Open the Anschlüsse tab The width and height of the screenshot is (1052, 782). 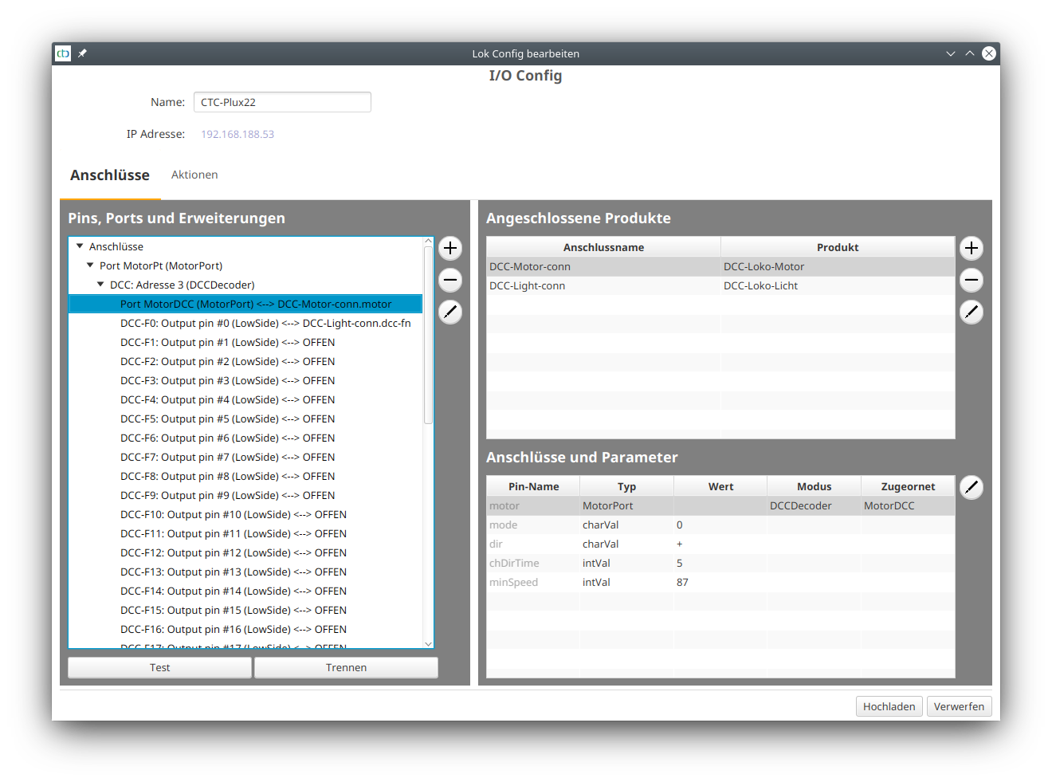[x=110, y=175]
